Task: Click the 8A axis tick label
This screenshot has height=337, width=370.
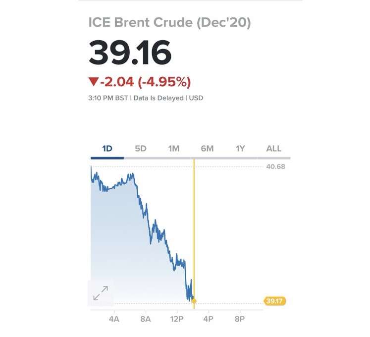Action: click(145, 319)
